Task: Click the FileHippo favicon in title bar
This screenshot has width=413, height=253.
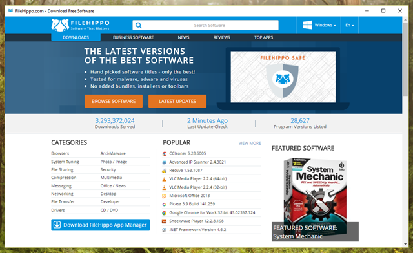Action: (x=10, y=11)
